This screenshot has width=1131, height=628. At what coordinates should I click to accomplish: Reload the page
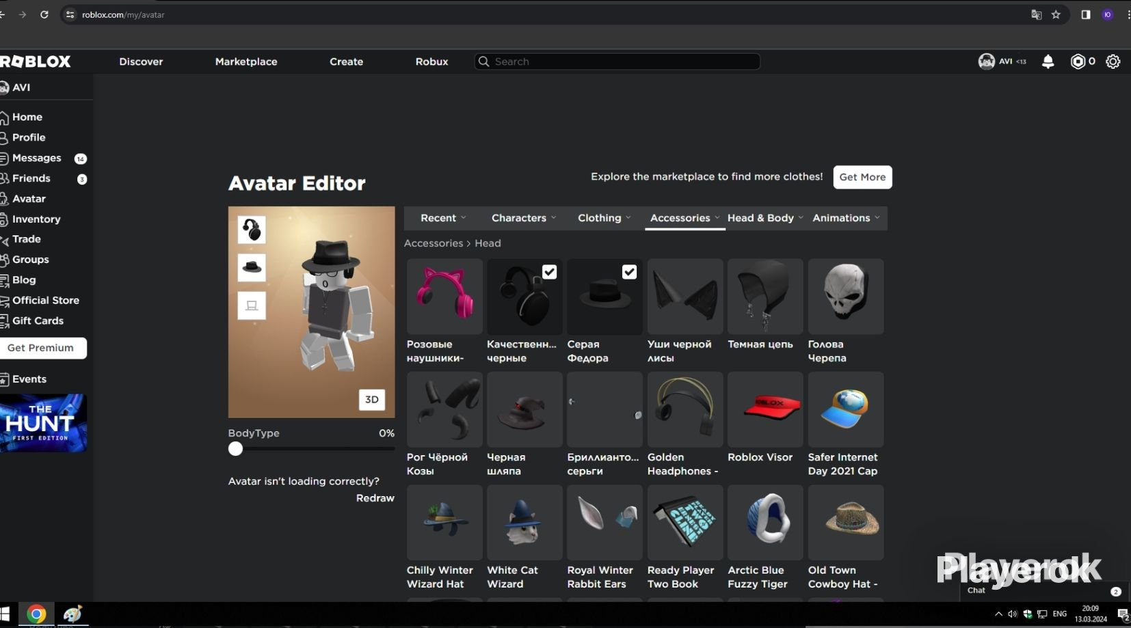[44, 14]
